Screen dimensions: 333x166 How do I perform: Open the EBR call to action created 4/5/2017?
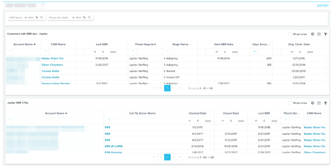point(107,140)
